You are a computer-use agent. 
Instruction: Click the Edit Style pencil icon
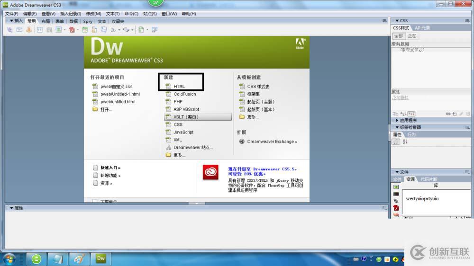pos(461,114)
